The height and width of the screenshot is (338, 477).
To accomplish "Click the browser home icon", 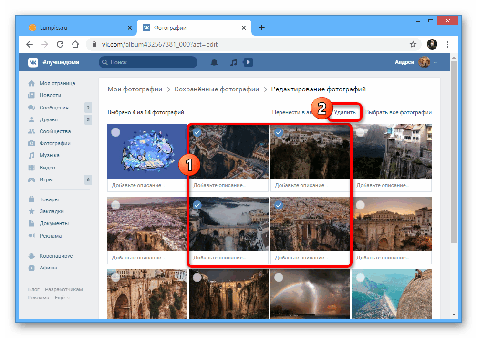I will tap(75, 44).
